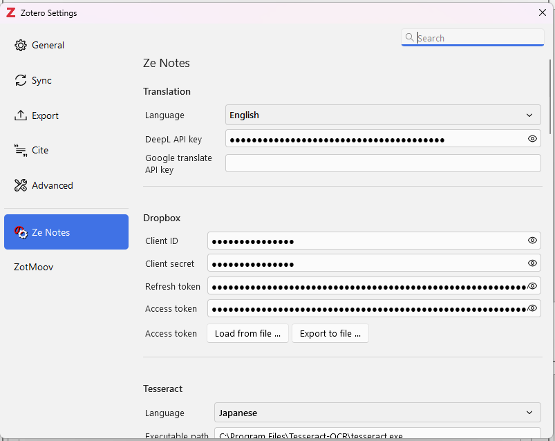Select the Advanced pane
Image resolution: width=555 pixels, height=441 pixels.
click(x=66, y=185)
